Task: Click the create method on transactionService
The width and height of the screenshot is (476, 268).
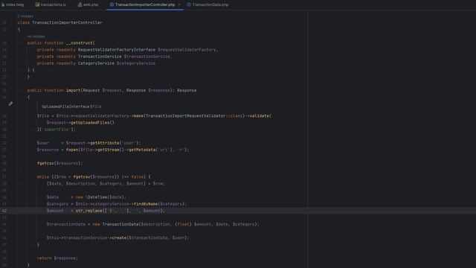Action: [119, 237]
